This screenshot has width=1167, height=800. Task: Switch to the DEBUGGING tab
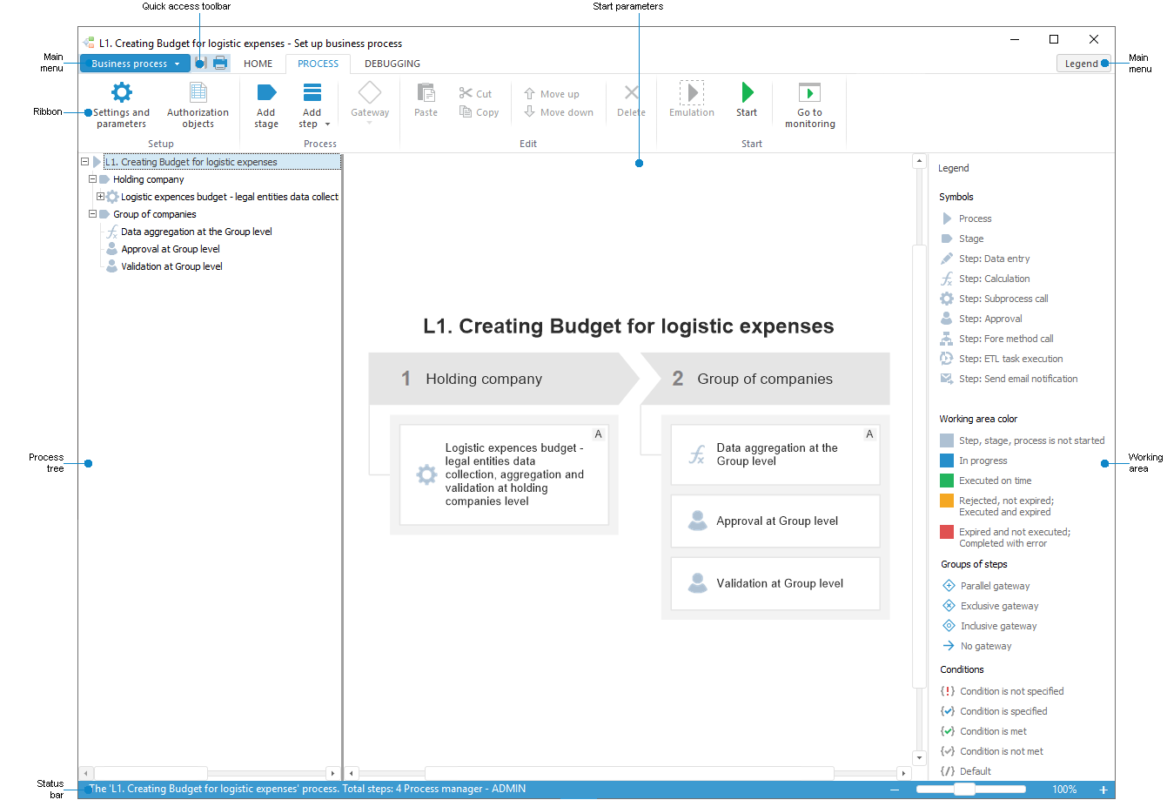(x=392, y=63)
